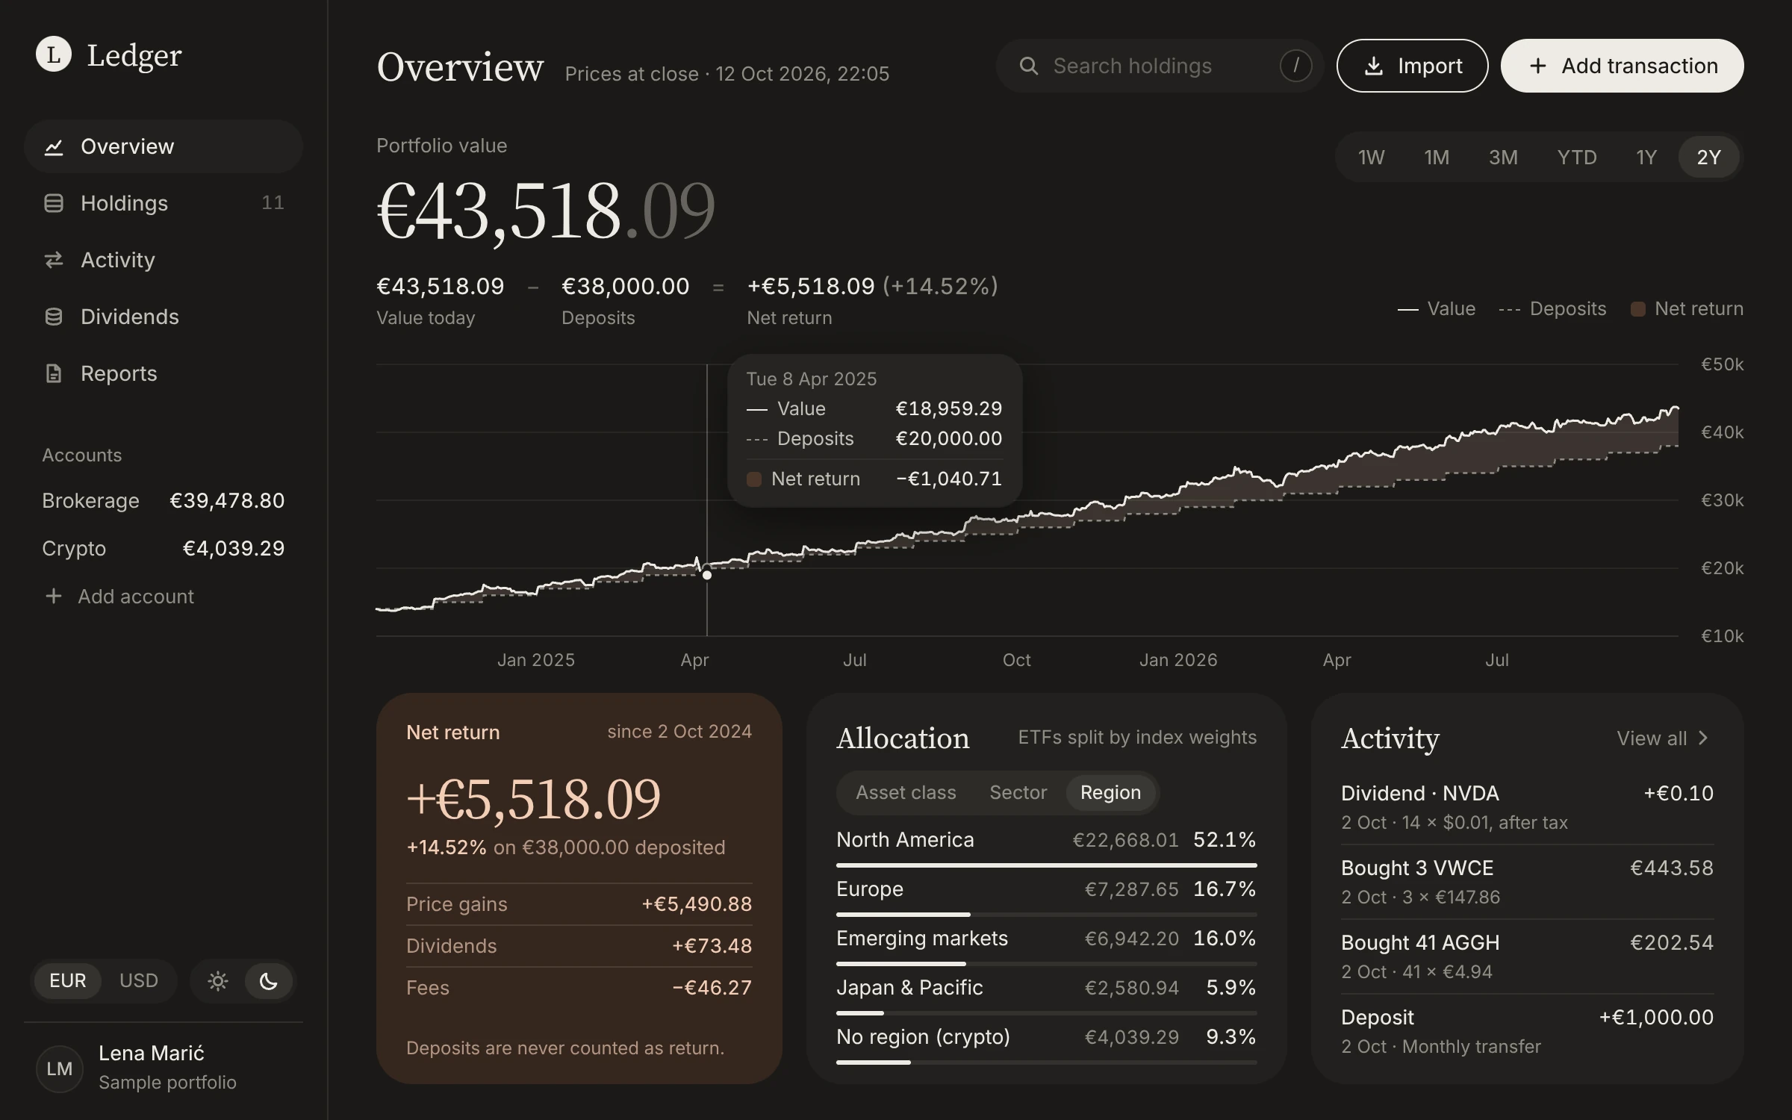The width and height of the screenshot is (1792, 1120).
Task: Select USD currency
Action: (139, 980)
